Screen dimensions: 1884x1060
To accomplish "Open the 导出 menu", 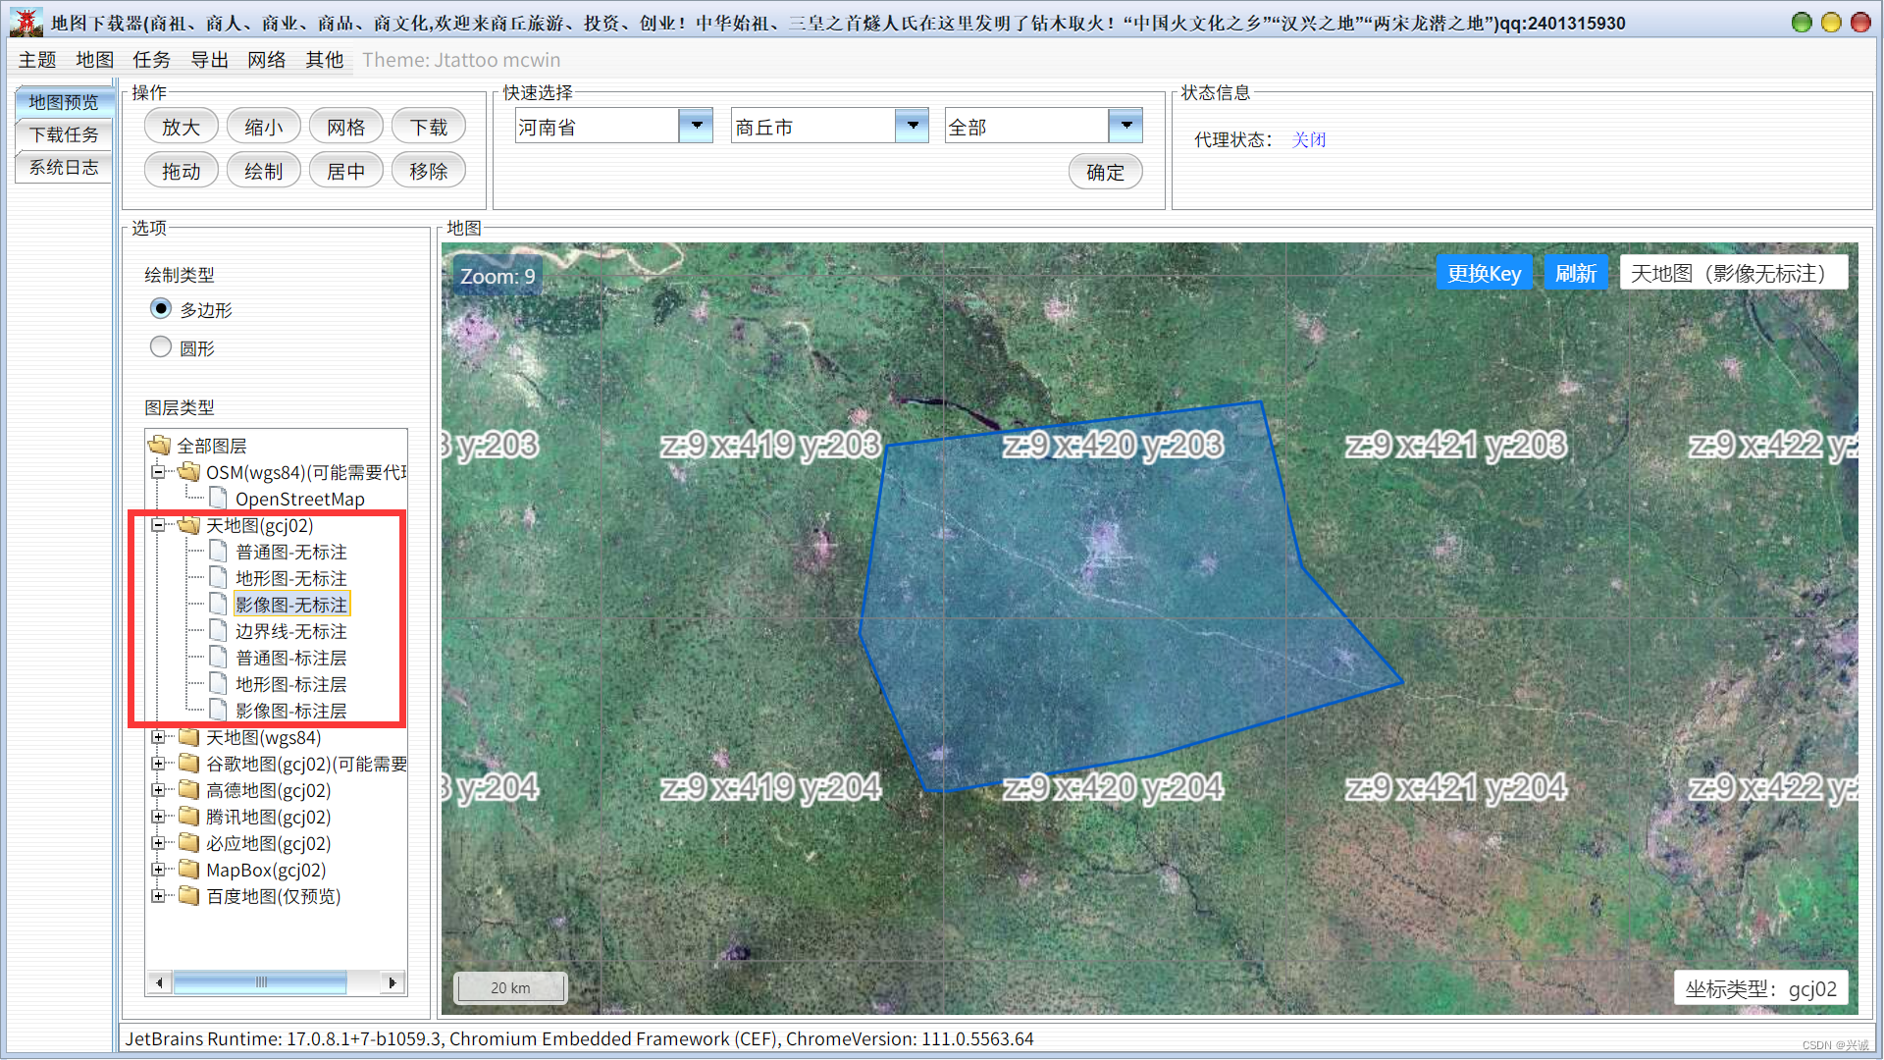I will click(209, 60).
